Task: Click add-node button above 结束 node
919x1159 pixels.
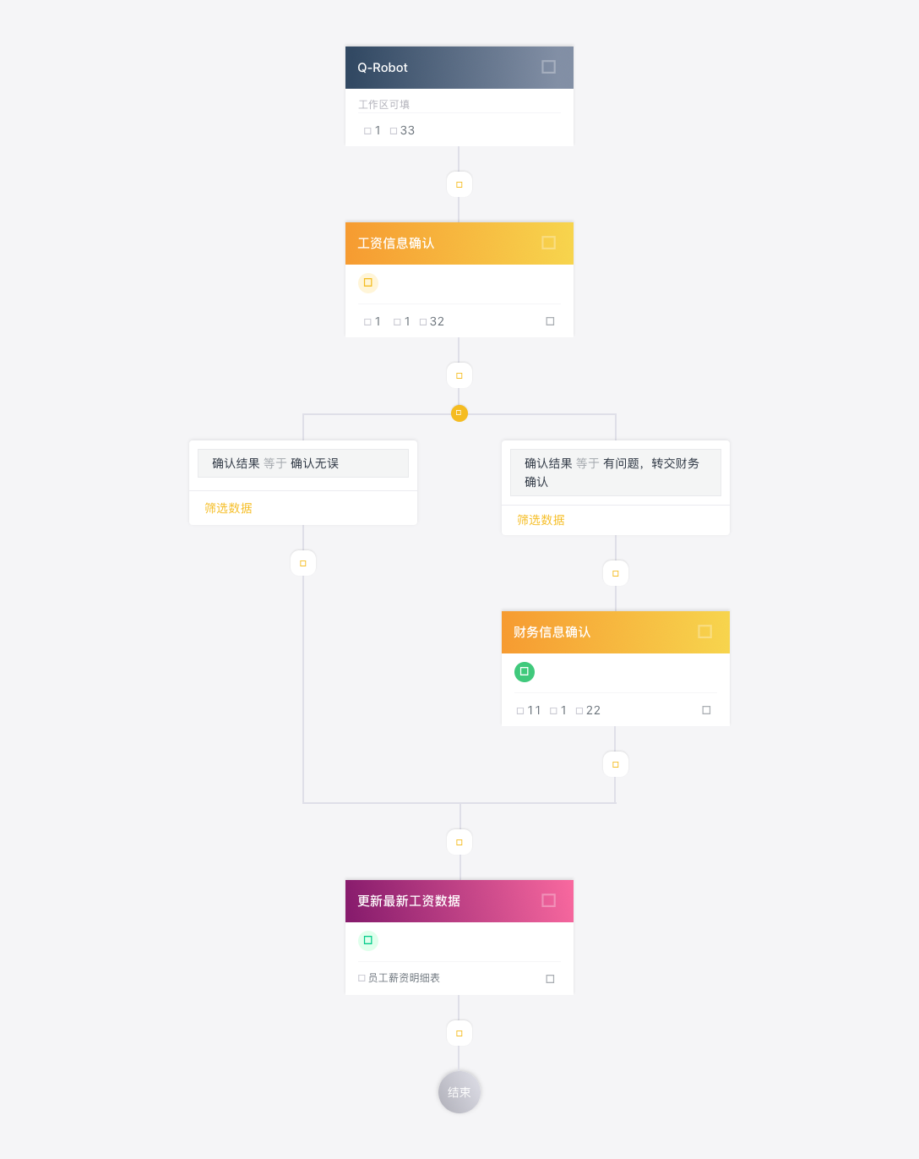Action: (x=459, y=1033)
